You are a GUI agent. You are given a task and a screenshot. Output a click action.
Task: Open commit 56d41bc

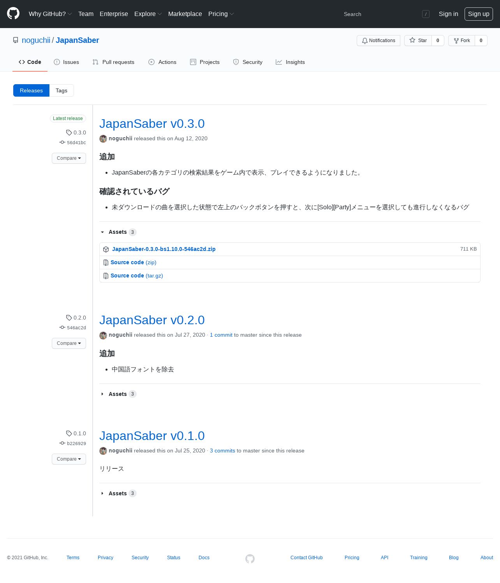click(x=76, y=143)
